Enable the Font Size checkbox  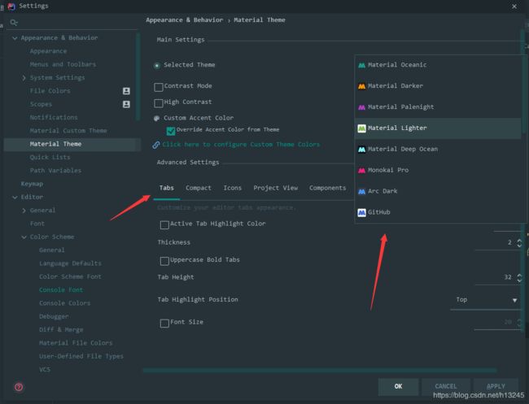point(164,323)
